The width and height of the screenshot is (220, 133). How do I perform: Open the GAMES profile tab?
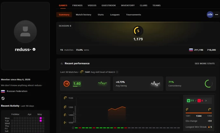pyautogui.click(x=63, y=5)
